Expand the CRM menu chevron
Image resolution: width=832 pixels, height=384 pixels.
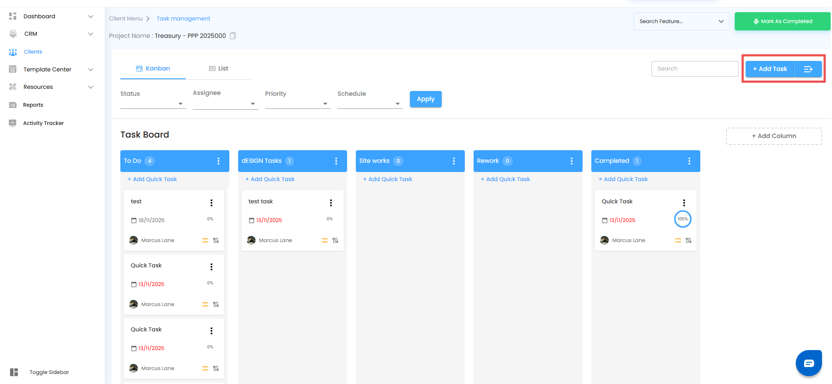91,34
